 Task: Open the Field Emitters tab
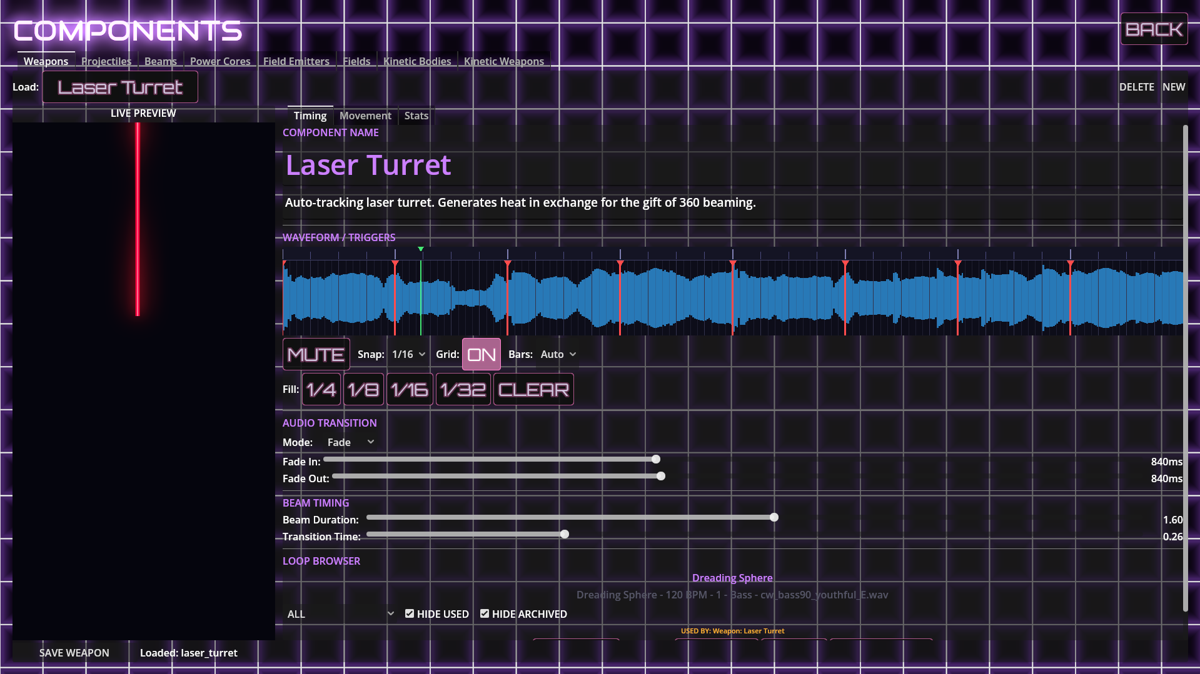click(296, 61)
